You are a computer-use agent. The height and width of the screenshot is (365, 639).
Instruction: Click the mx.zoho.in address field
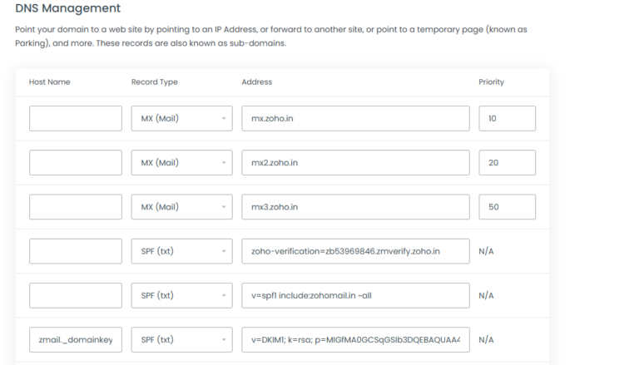tap(355, 118)
